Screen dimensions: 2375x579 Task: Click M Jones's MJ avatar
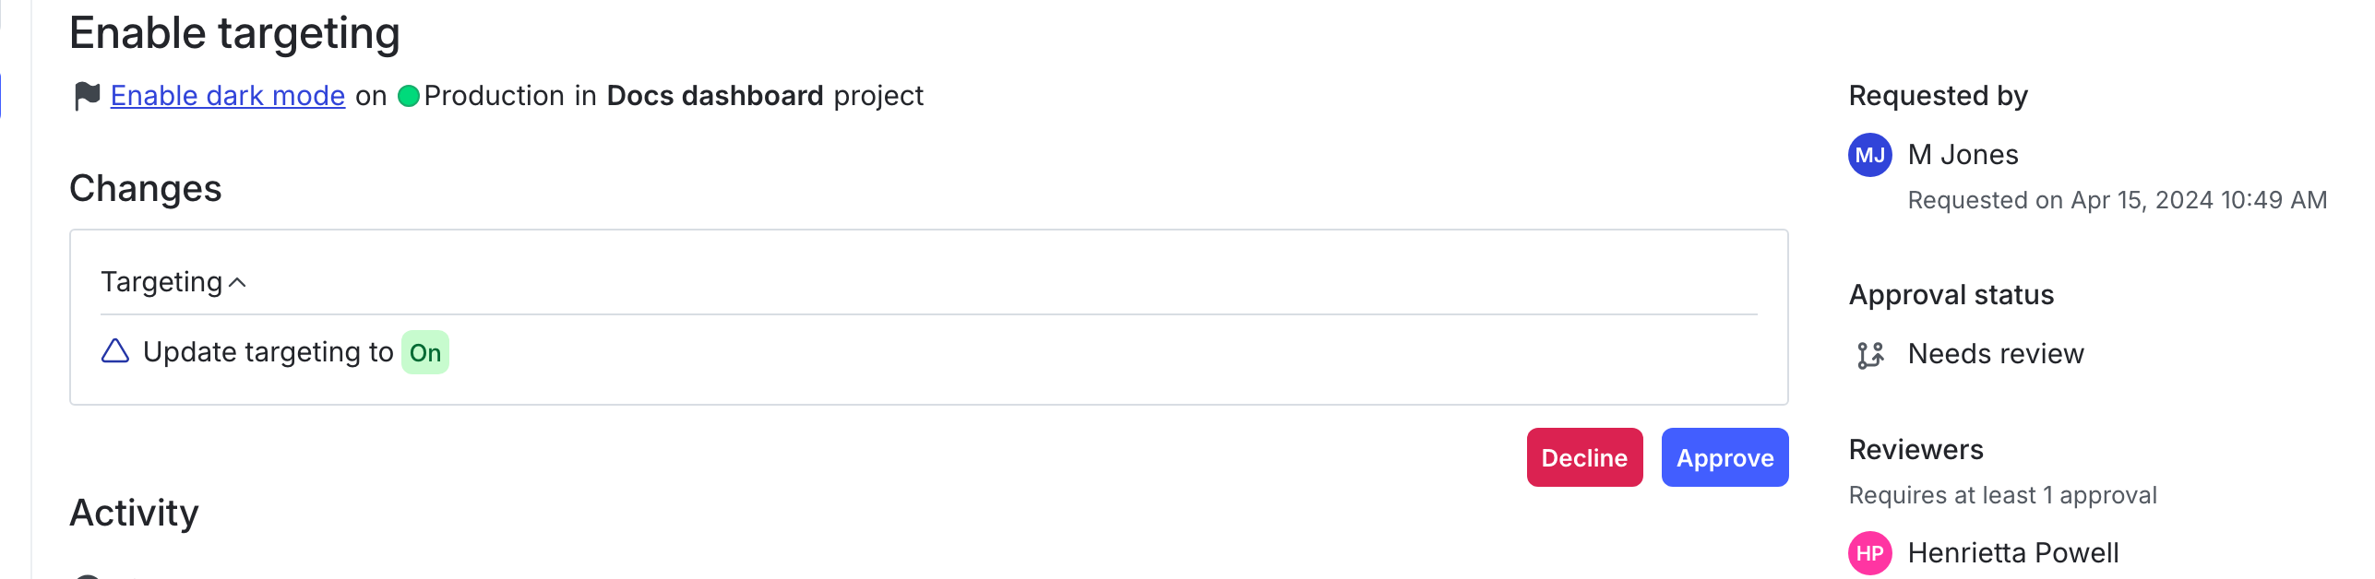1869,155
